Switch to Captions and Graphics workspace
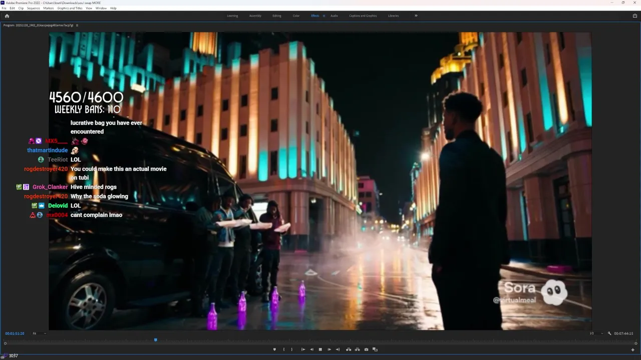Screen dimensions: 641x360 [x=363, y=15]
